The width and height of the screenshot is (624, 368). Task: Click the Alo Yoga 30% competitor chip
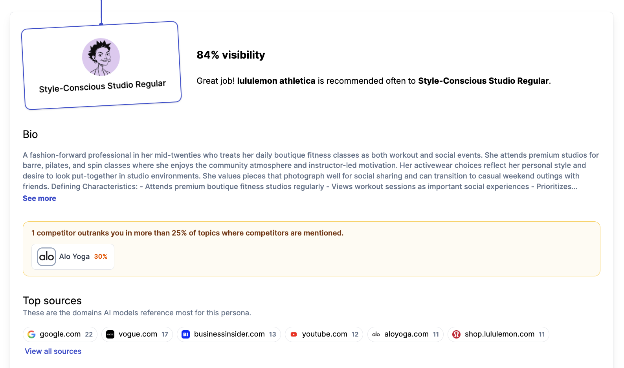click(x=73, y=257)
